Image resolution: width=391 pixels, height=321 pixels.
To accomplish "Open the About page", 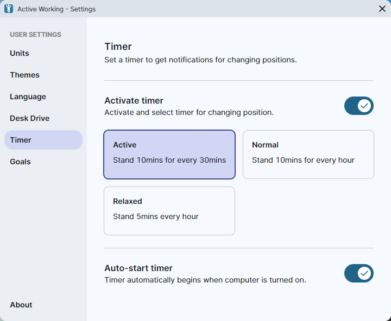I will pyautogui.click(x=21, y=305).
